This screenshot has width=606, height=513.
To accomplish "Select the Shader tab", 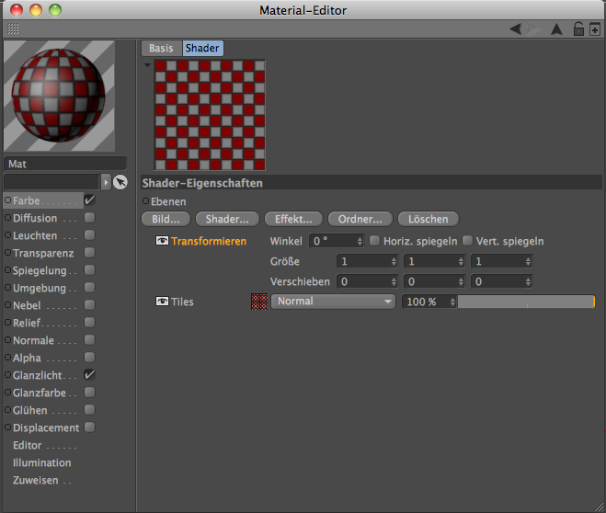I will click(202, 49).
